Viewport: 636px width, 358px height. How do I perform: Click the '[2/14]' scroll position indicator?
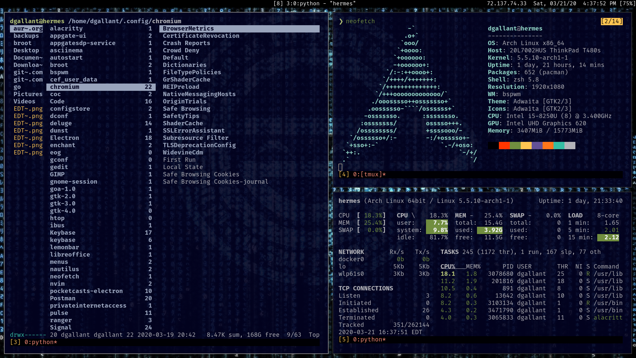click(x=611, y=21)
